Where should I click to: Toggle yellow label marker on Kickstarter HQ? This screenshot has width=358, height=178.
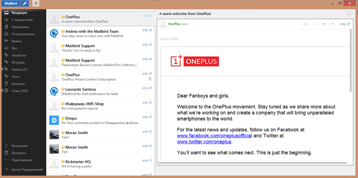(x=63, y=162)
